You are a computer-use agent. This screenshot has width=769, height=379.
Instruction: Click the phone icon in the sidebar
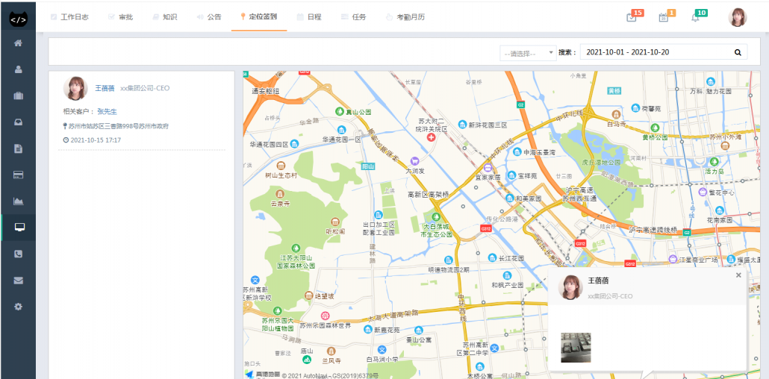(18, 254)
